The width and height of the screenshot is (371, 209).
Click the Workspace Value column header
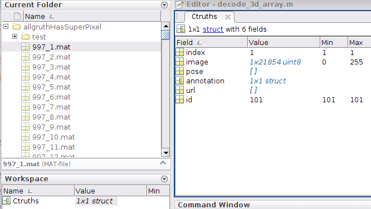(x=111, y=191)
